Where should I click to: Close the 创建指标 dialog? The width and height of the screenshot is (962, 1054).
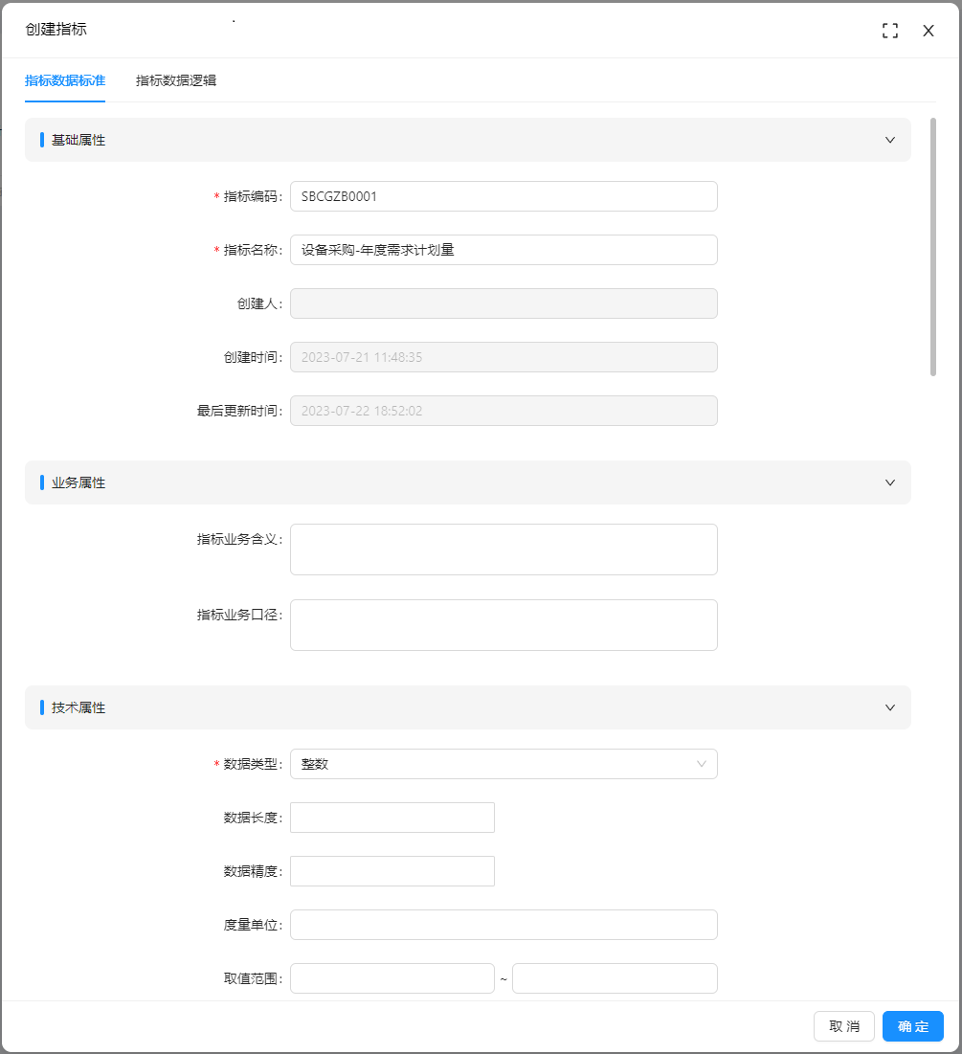928,31
